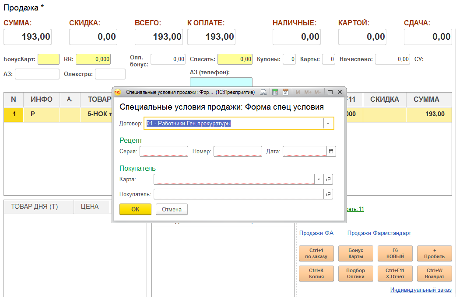Click into the Номер input field
Viewport: 456px width, 297px height.
[x=238, y=152]
